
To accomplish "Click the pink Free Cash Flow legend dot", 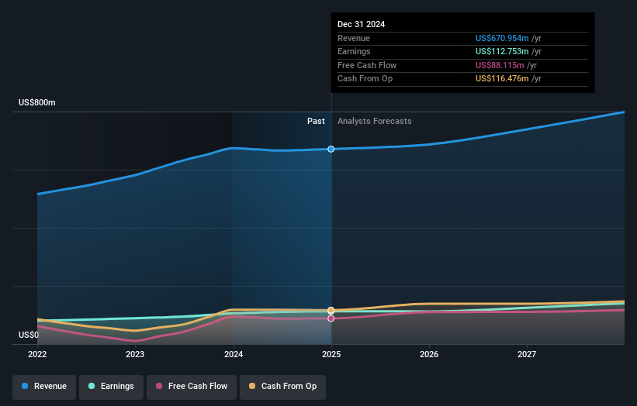I will tap(159, 386).
